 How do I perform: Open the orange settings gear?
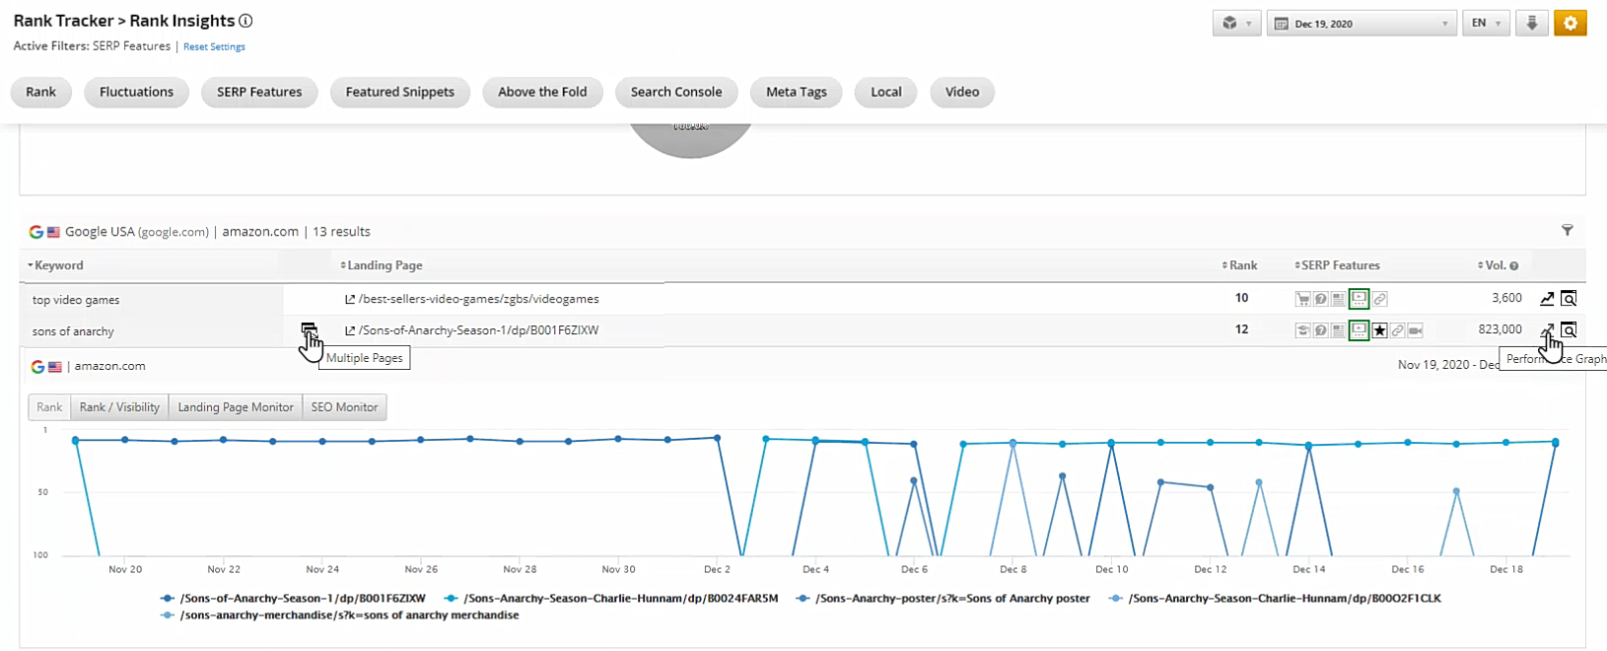[x=1570, y=24]
